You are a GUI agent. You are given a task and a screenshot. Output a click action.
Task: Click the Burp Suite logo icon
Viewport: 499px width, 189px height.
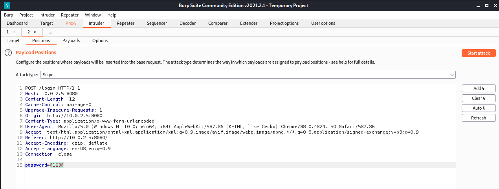click(x=7, y=6)
